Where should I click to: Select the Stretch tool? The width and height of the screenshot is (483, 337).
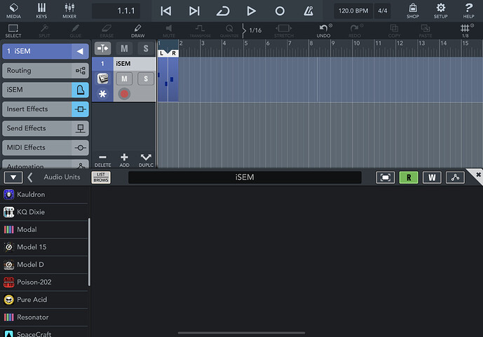[x=284, y=31]
